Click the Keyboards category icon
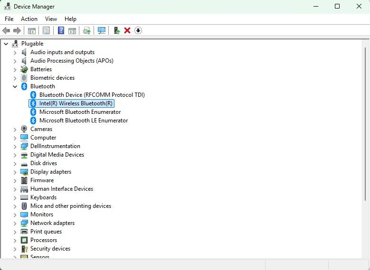370x270 pixels. coord(24,197)
